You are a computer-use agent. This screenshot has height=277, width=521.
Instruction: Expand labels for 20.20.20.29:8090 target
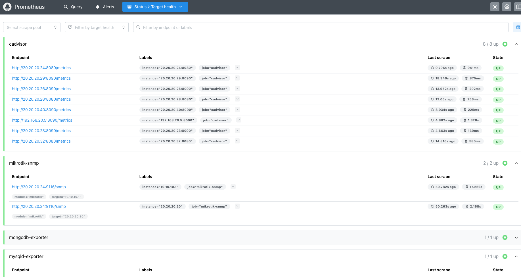pos(237,78)
